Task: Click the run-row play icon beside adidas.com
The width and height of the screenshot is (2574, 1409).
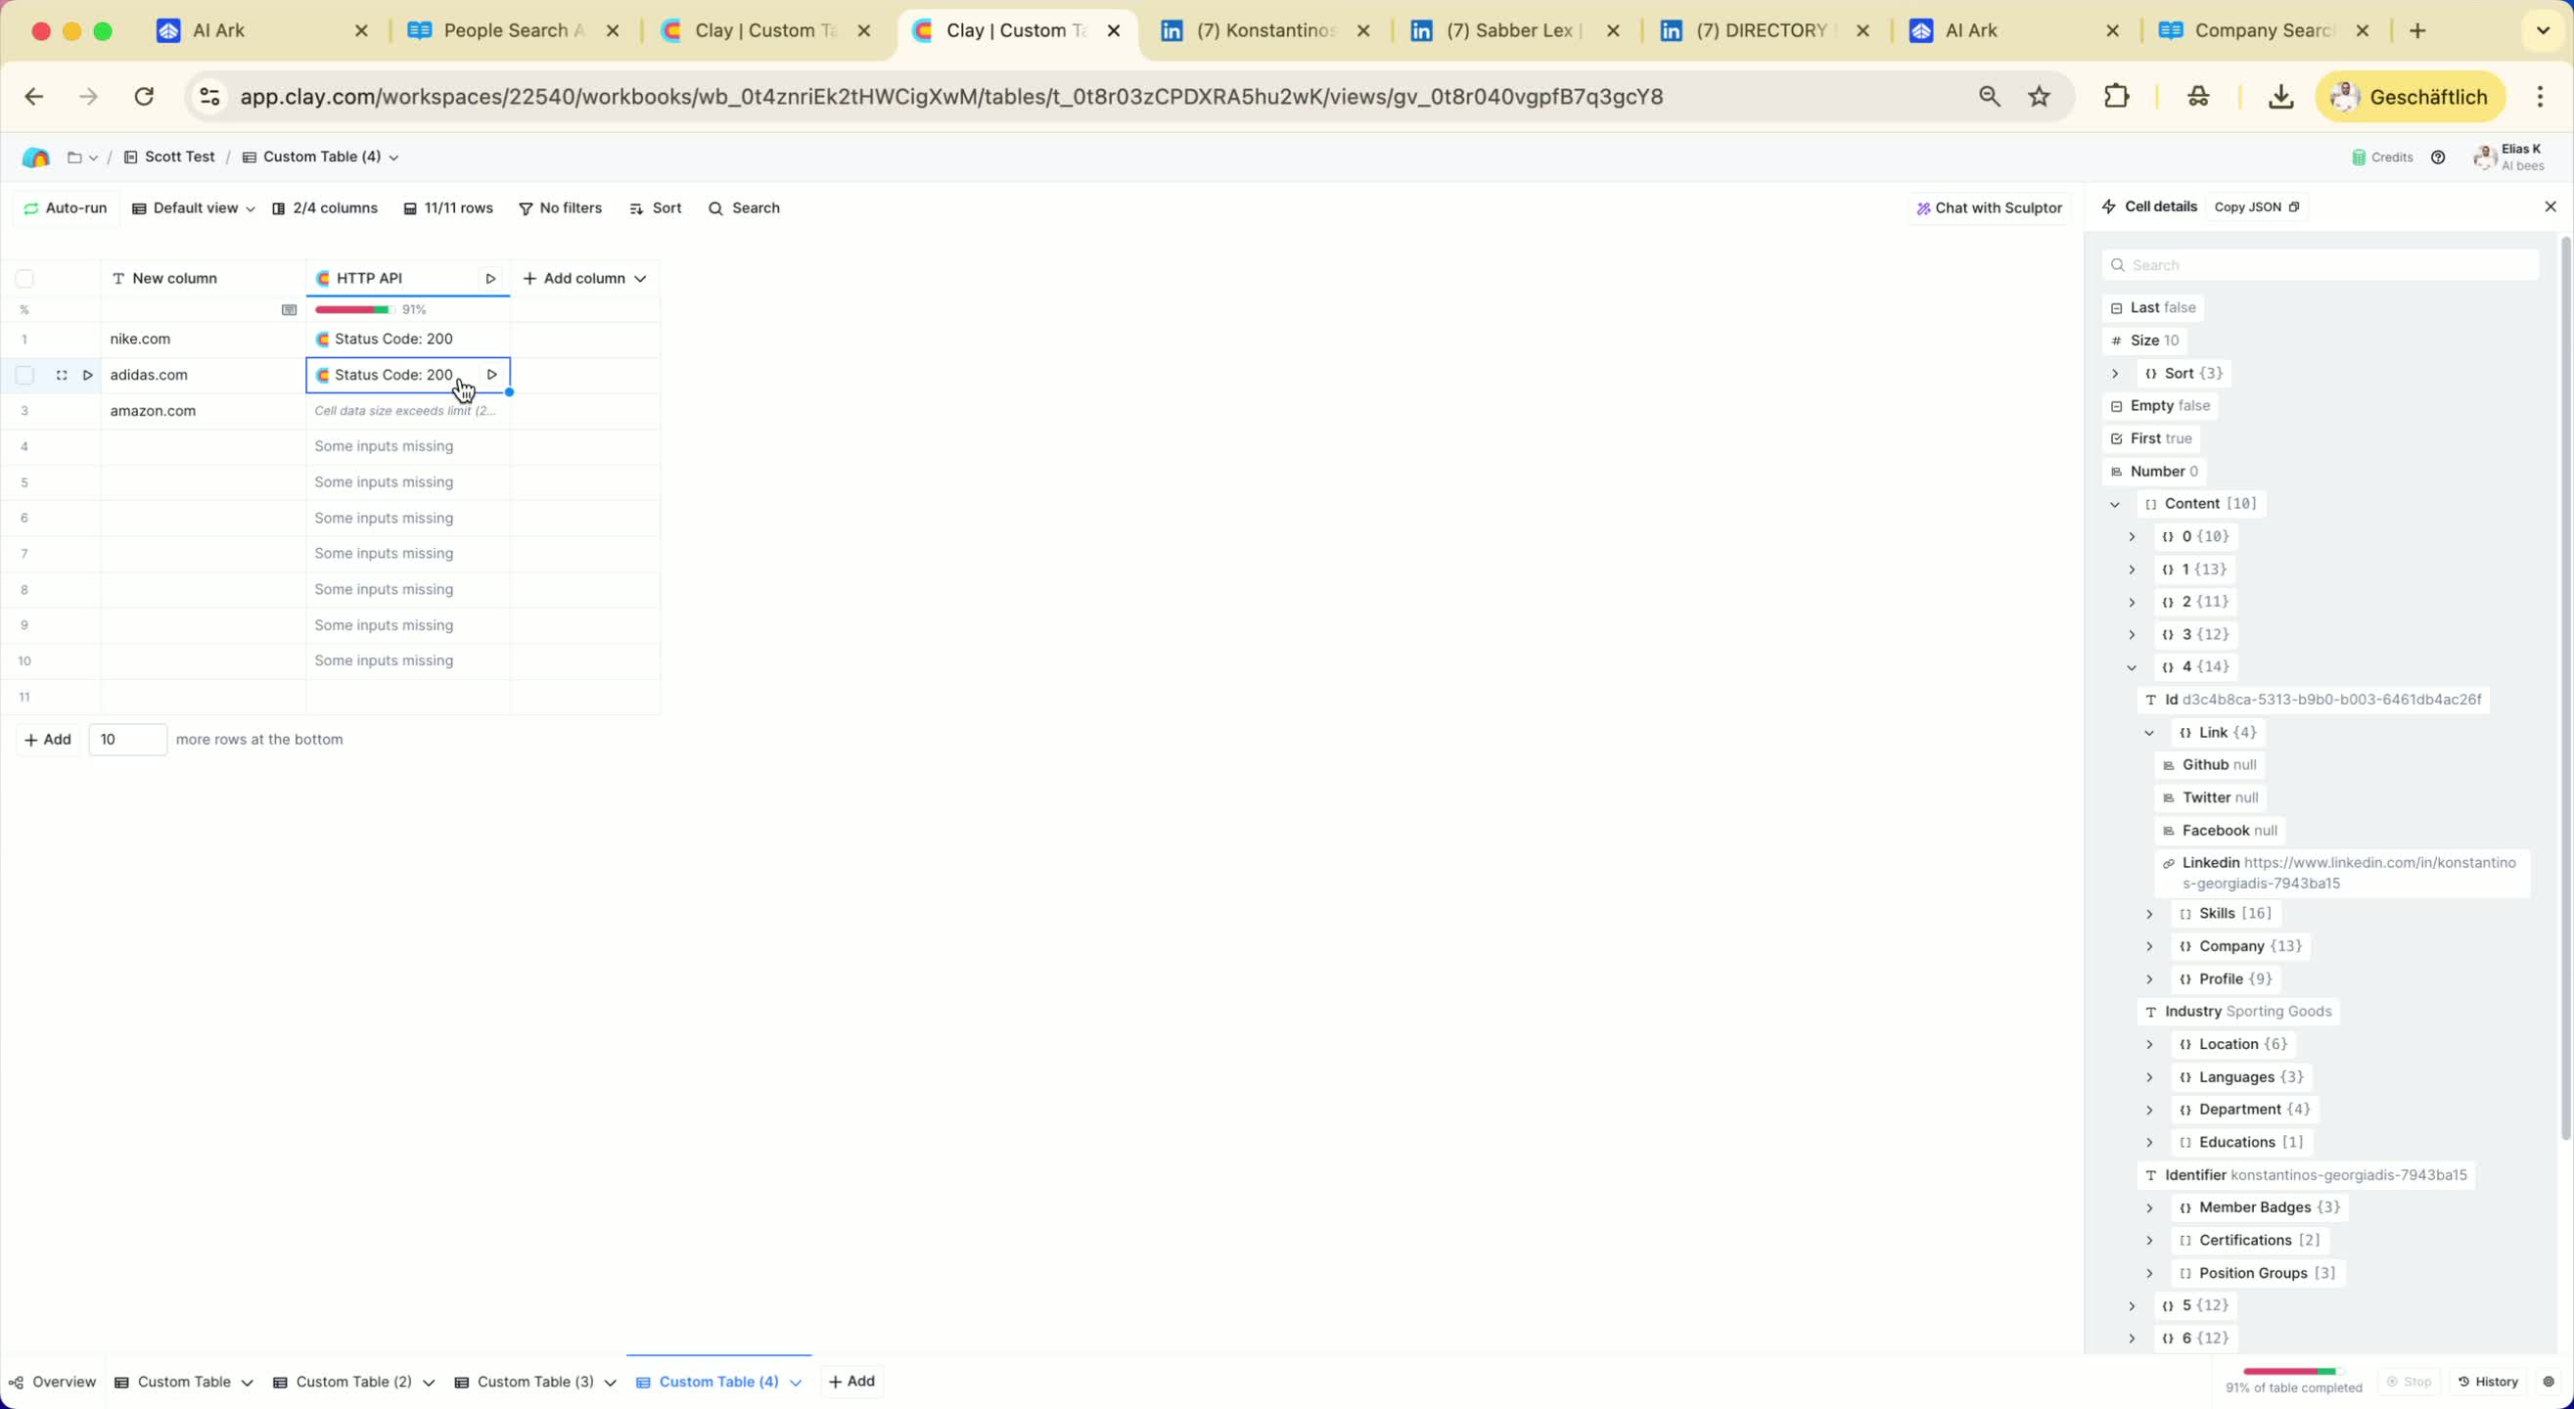Action: pos(88,375)
